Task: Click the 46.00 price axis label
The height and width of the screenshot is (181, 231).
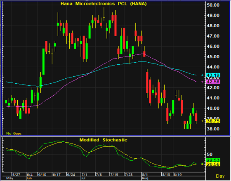Action: 213,46
